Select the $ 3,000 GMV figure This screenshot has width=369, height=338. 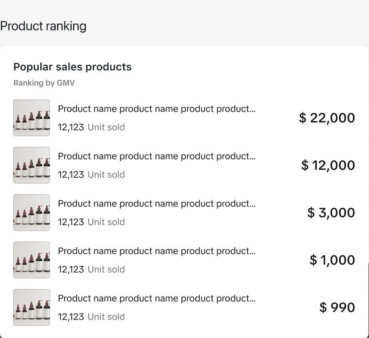coord(331,213)
